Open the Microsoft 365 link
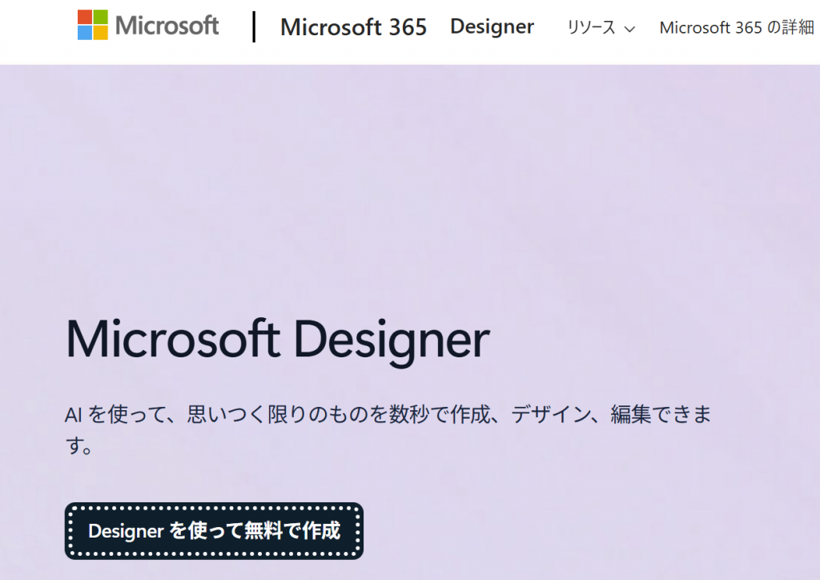Viewport: 820px width, 580px height. click(353, 27)
